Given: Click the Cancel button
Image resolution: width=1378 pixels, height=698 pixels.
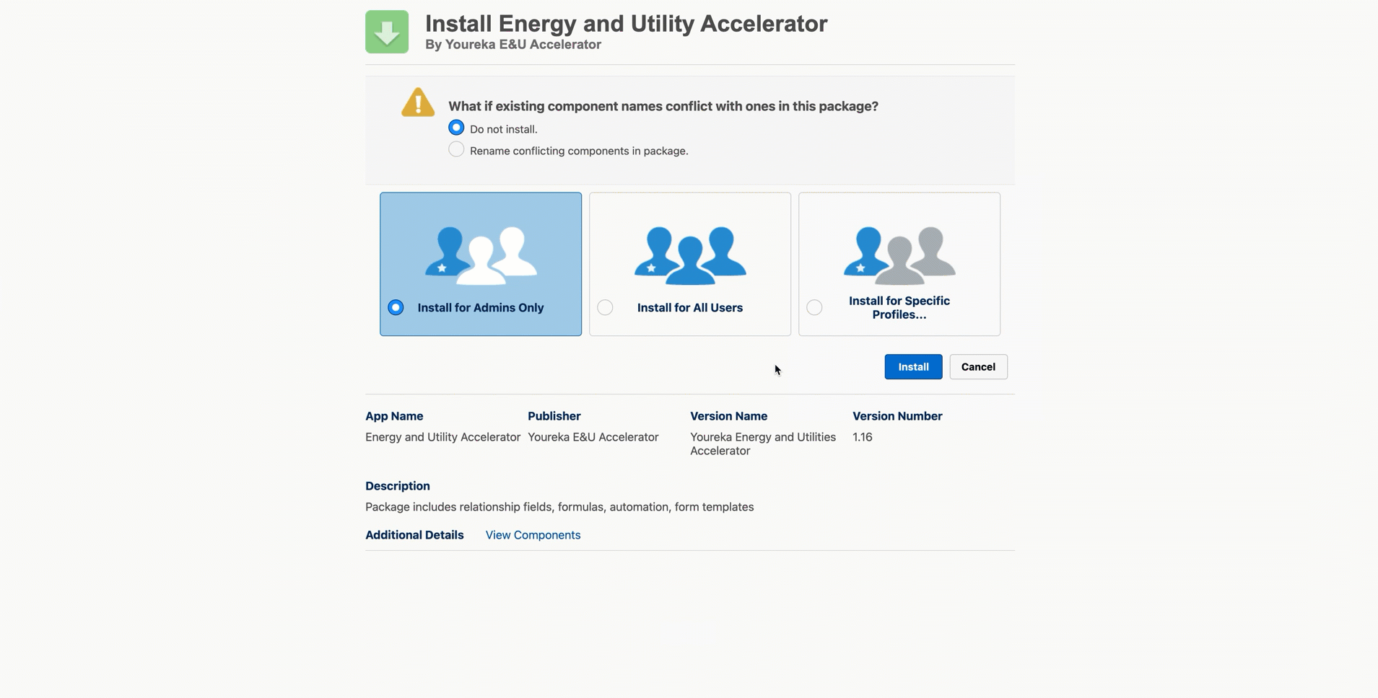Looking at the screenshot, I should 978,367.
